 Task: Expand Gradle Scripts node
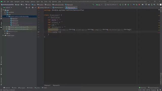click(x=3, y=35)
